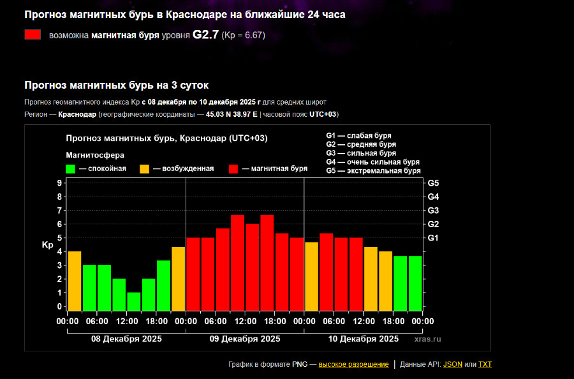Click the '08 Декабря 2025' date label
The height and width of the screenshot is (379, 574).
point(126,339)
